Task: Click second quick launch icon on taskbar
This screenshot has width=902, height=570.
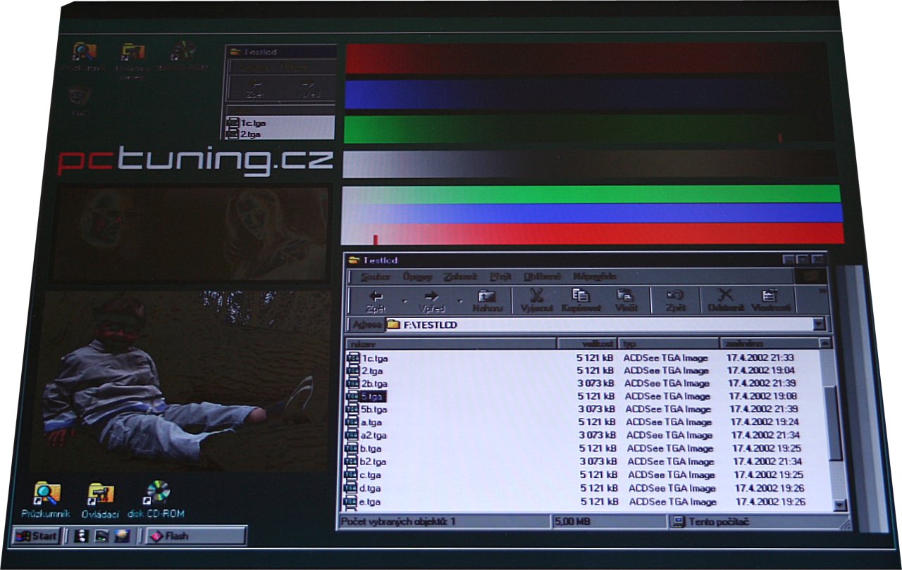Action: (x=101, y=536)
